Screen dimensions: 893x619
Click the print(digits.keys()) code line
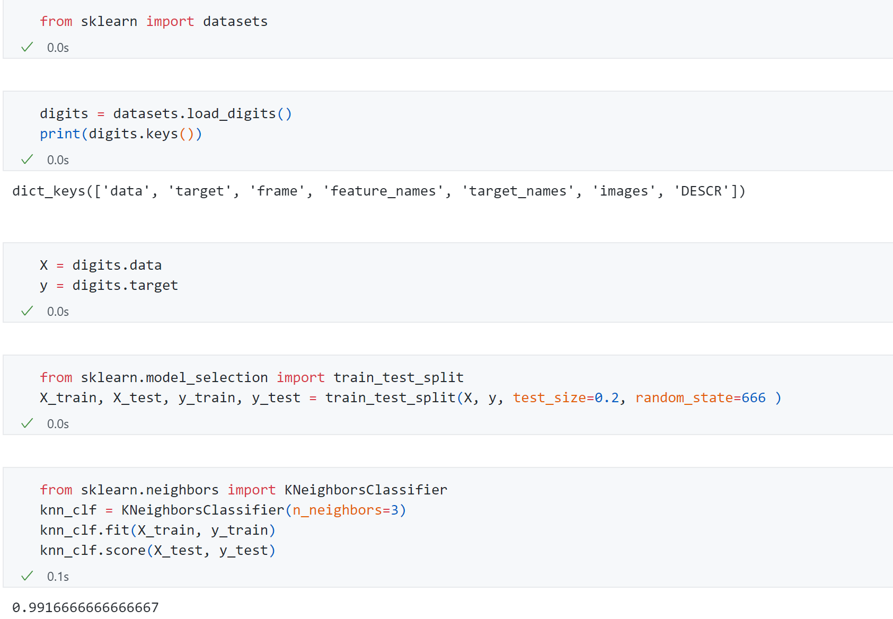point(121,134)
